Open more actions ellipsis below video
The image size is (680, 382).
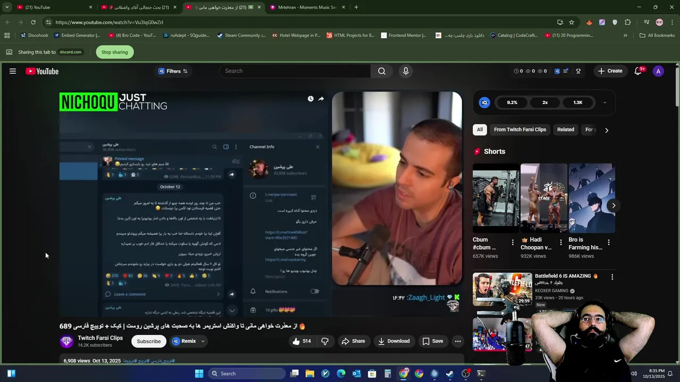458,341
